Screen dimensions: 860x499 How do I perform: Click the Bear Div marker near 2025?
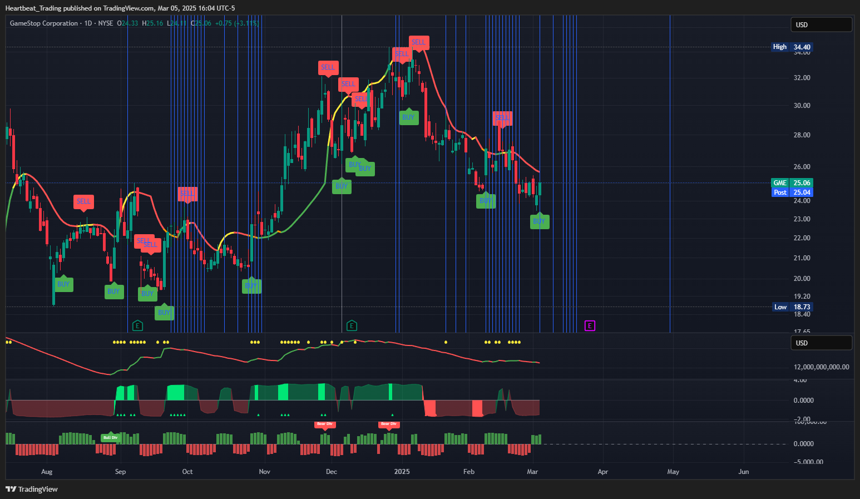coord(388,424)
